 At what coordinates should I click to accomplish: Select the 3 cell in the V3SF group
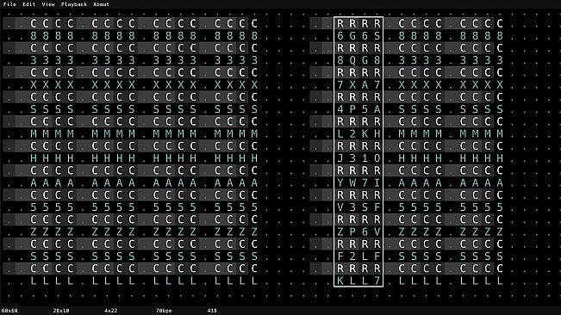(x=352, y=207)
